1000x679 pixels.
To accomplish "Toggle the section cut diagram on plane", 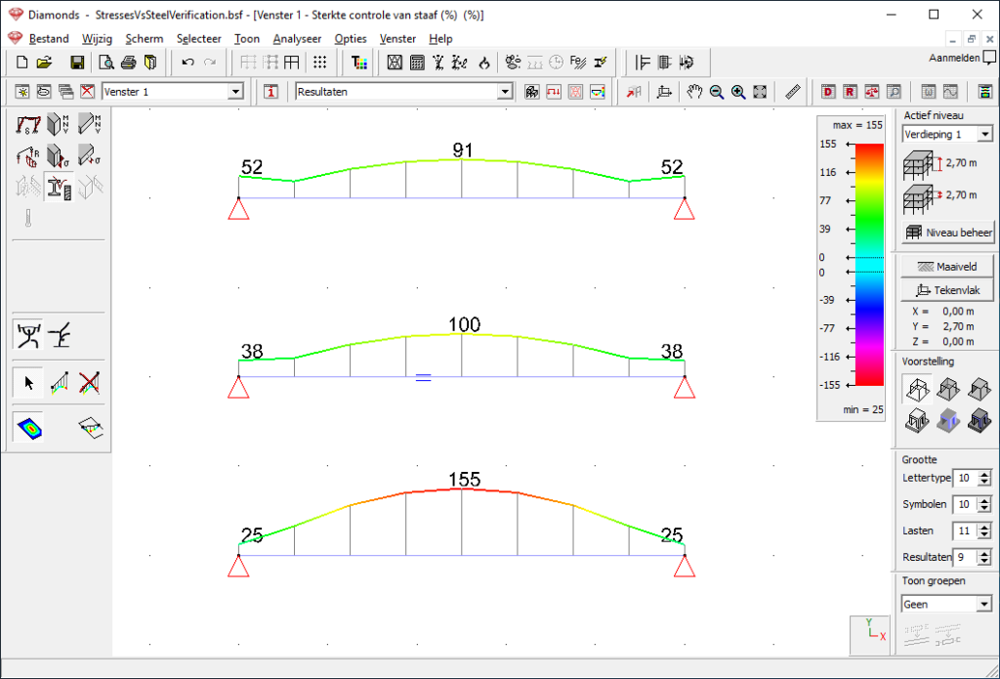I will coord(91,428).
